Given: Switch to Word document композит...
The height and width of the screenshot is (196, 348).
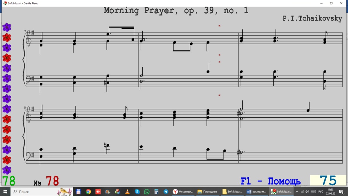Looking at the screenshot, I should 256,192.
